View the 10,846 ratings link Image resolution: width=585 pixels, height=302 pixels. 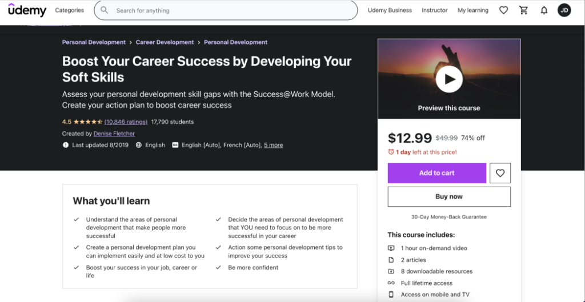pyautogui.click(x=126, y=122)
